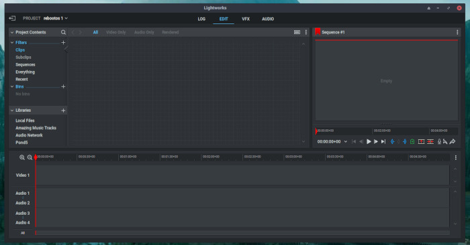The height and width of the screenshot is (245, 470).
Task: Remove the marked section
Action: click(x=421, y=142)
